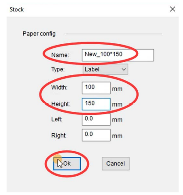183x195 pixels.
Task: Cancel the paper configuration dialog
Action: 115,163
